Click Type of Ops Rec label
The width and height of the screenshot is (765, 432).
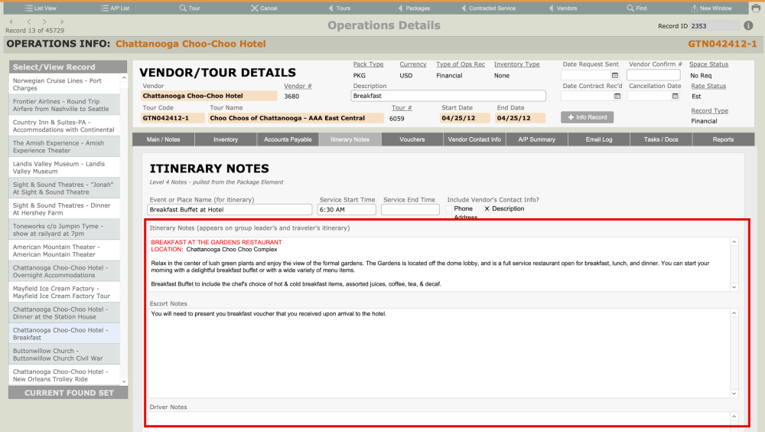(460, 64)
